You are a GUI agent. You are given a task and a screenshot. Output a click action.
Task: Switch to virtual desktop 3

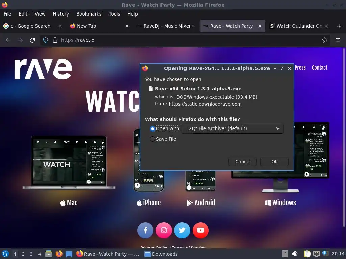click(31, 254)
